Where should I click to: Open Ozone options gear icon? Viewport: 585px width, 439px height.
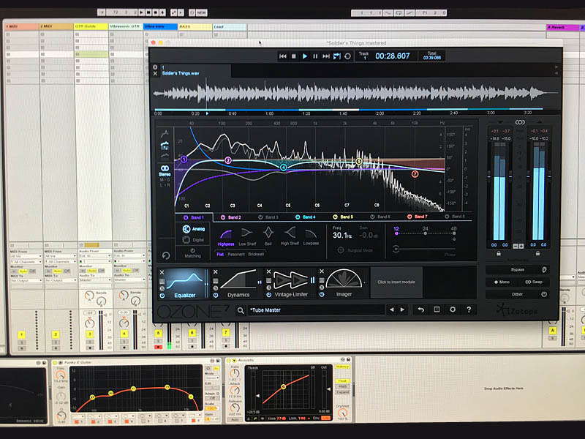point(453,309)
